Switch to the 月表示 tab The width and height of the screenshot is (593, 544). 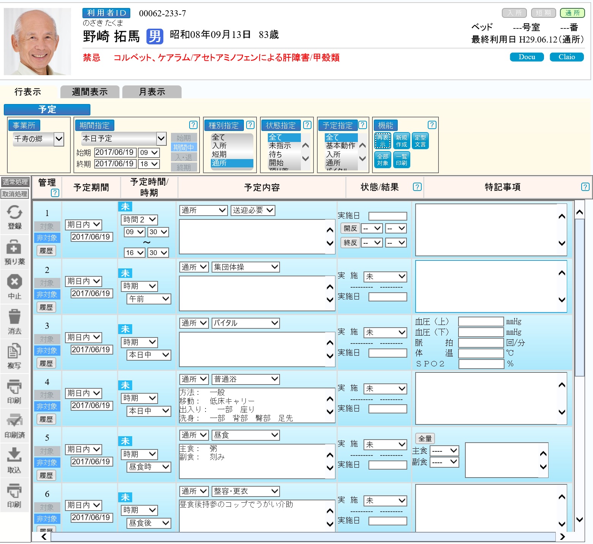(x=152, y=92)
